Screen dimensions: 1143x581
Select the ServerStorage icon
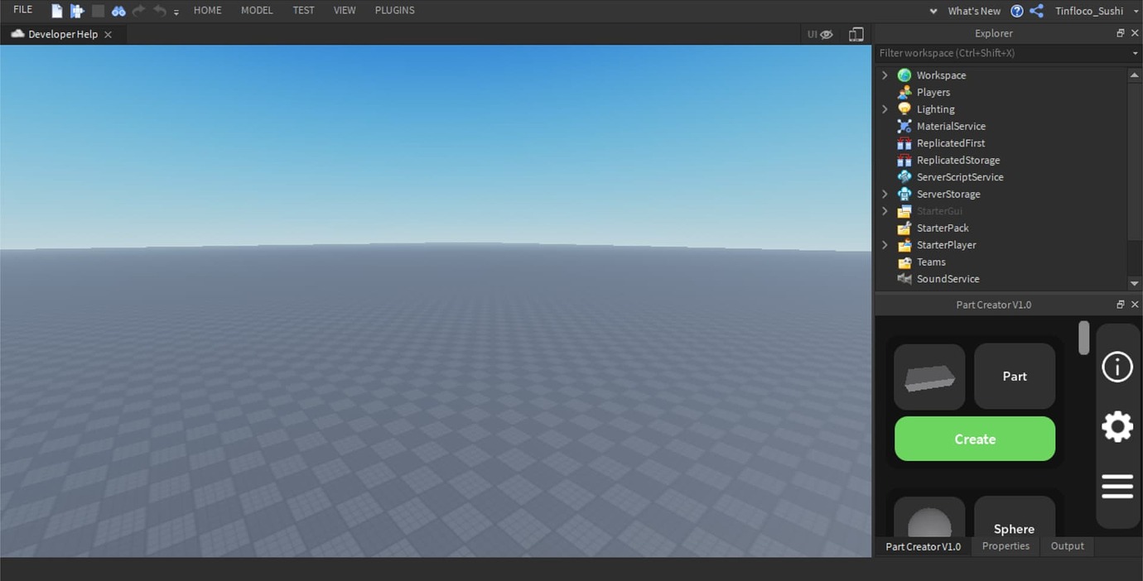click(x=904, y=194)
